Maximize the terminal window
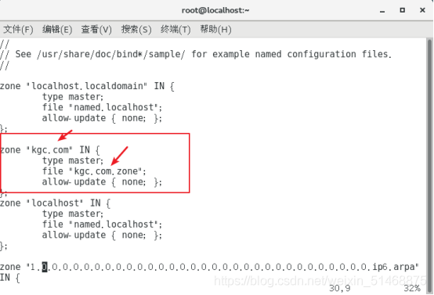The width and height of the screenshot is (434, 295). pyautogui.click(x=403, y=10)
